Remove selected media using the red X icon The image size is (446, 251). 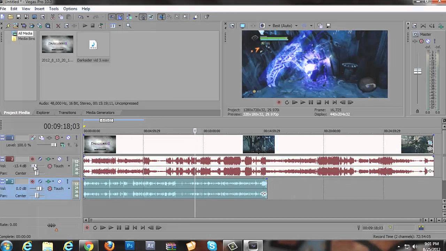pyautogui.click(x=58, y=26)
